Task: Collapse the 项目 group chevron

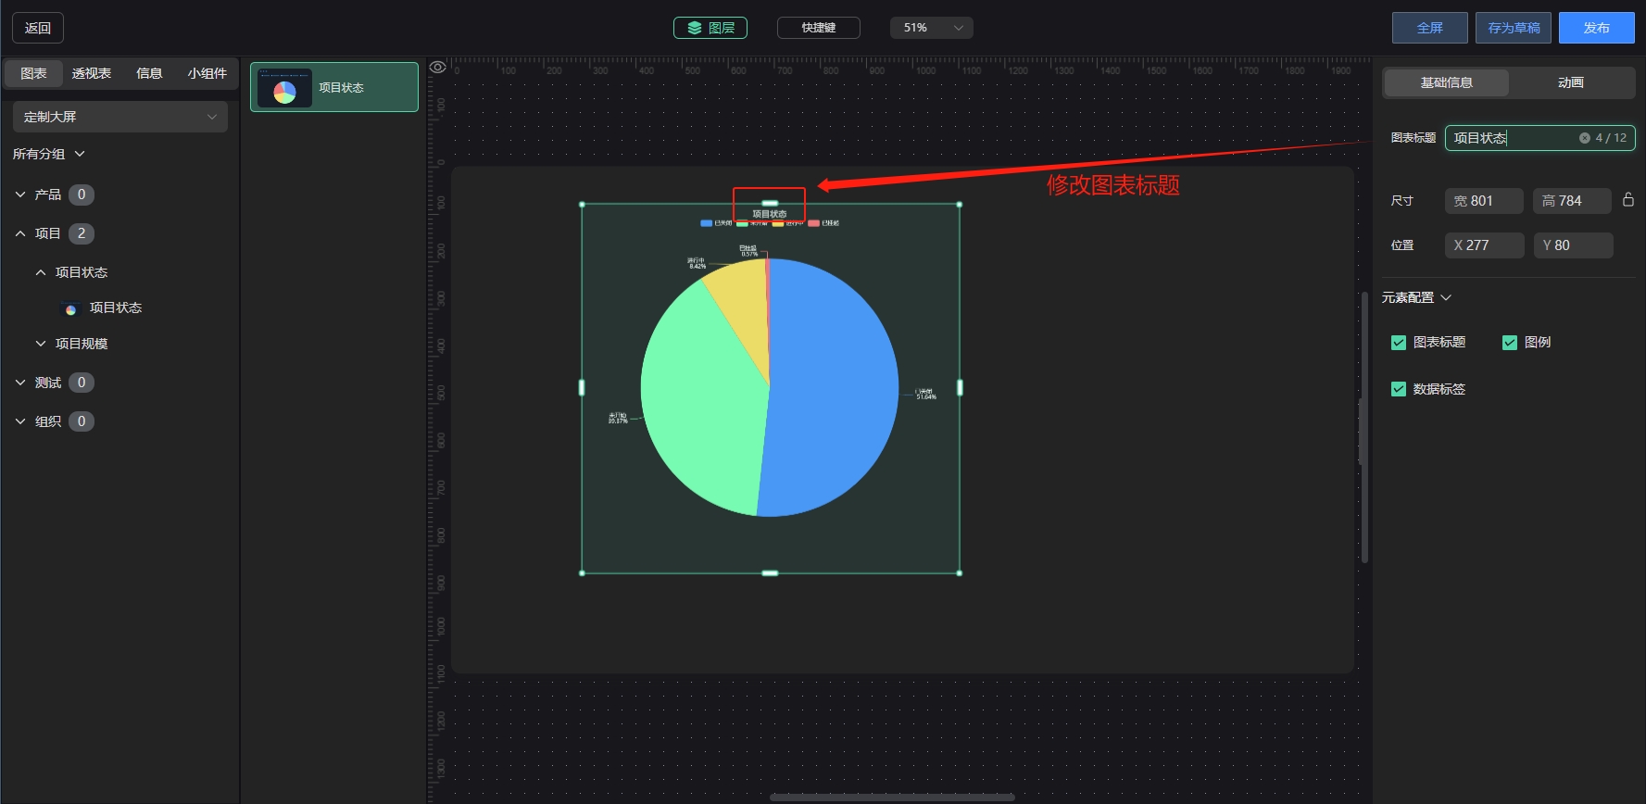Action: pos(20,233)
